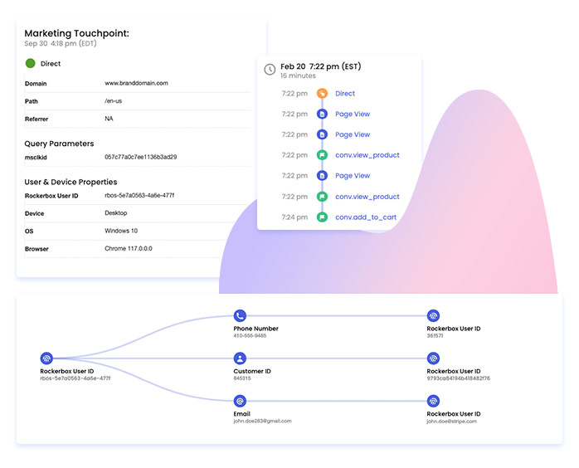Click the www.branddomain.com domain value
Screen dimensions: 579x468
[136, 83]
